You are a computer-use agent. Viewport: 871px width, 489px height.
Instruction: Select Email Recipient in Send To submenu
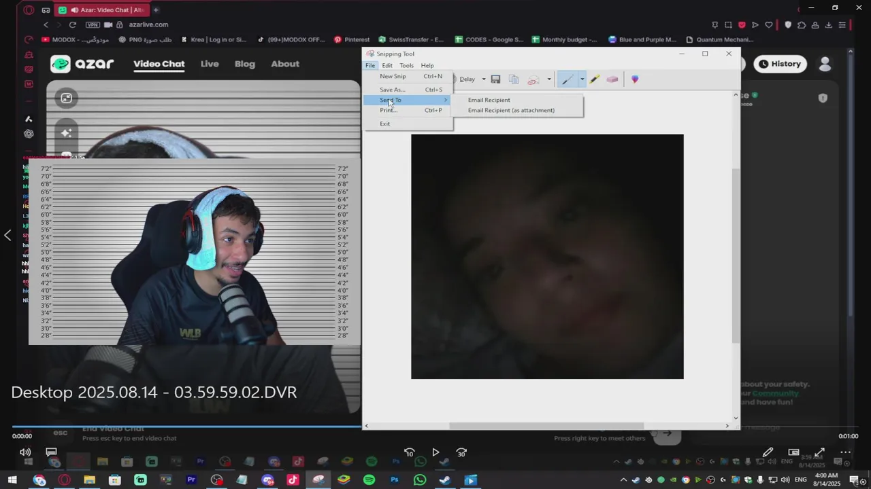click(517, 100)
